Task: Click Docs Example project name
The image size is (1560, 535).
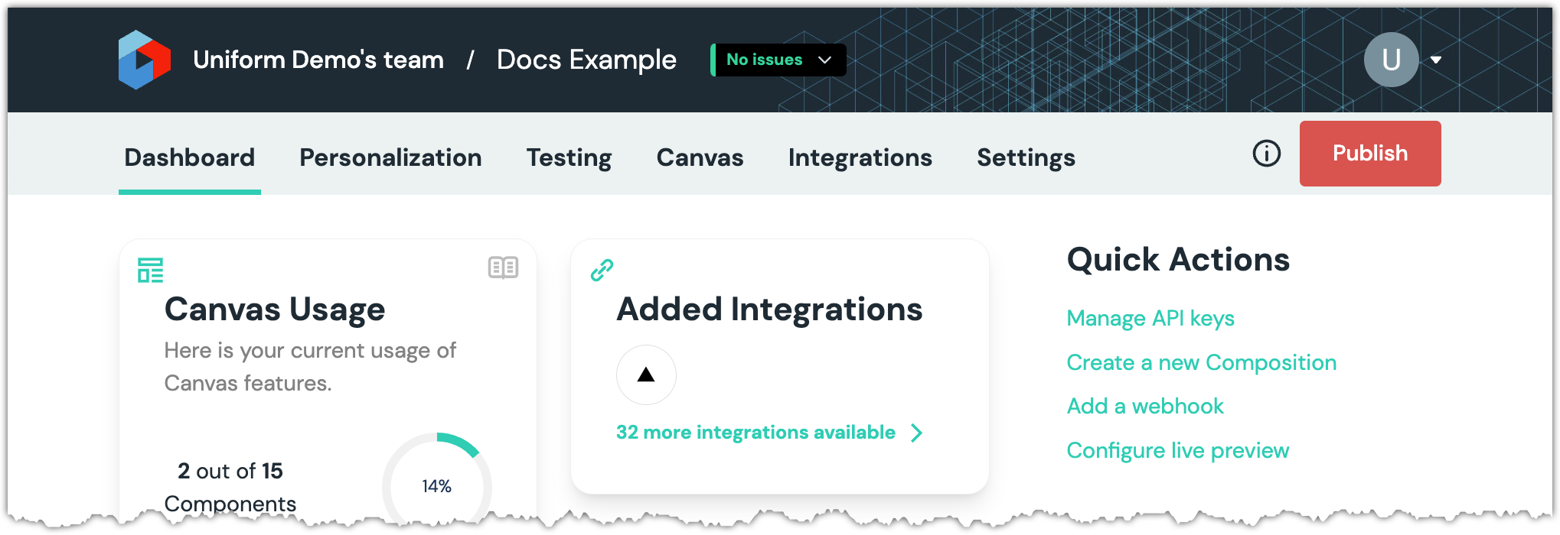Action: 586,60
